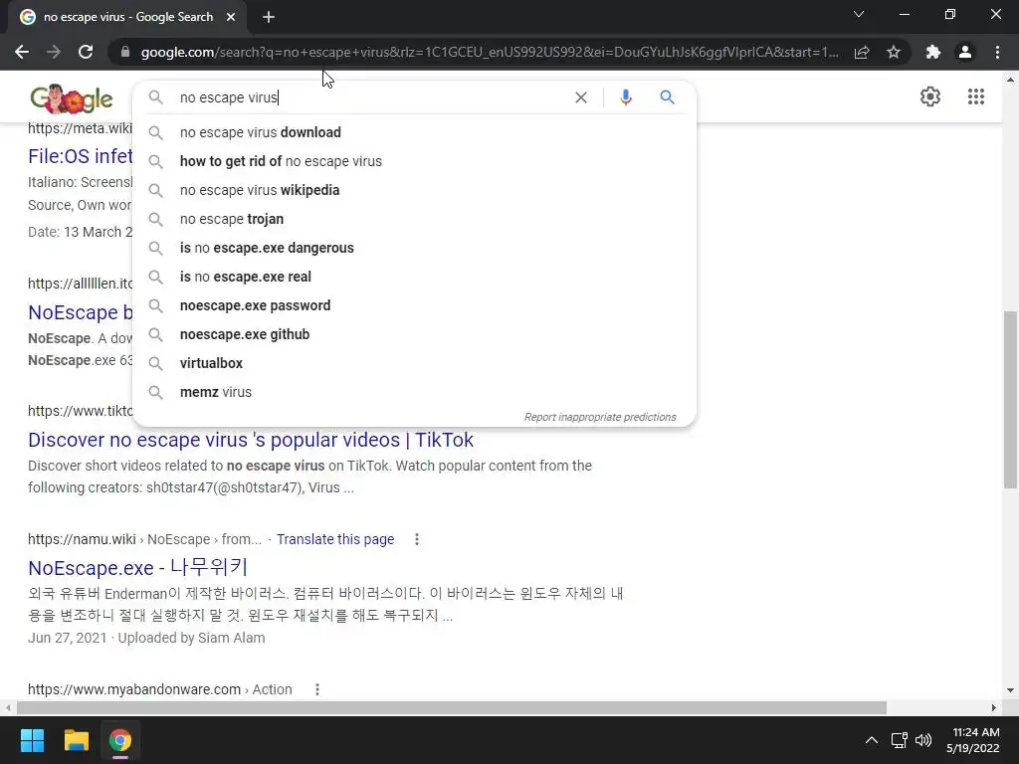This screenshot has height=764, width=1019.
Task: Select 'how to get rid of no escape virus'
Action: [414, 161]
